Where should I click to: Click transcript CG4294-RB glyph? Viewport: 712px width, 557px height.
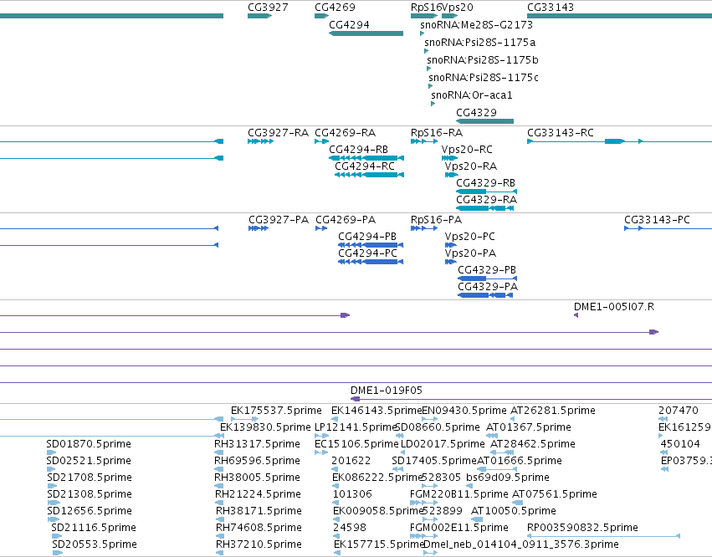tap(366, 158)
